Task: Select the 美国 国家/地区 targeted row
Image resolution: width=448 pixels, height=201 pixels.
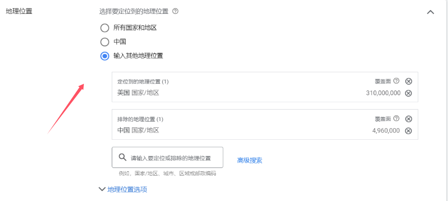Action: [x=138, y=93]
